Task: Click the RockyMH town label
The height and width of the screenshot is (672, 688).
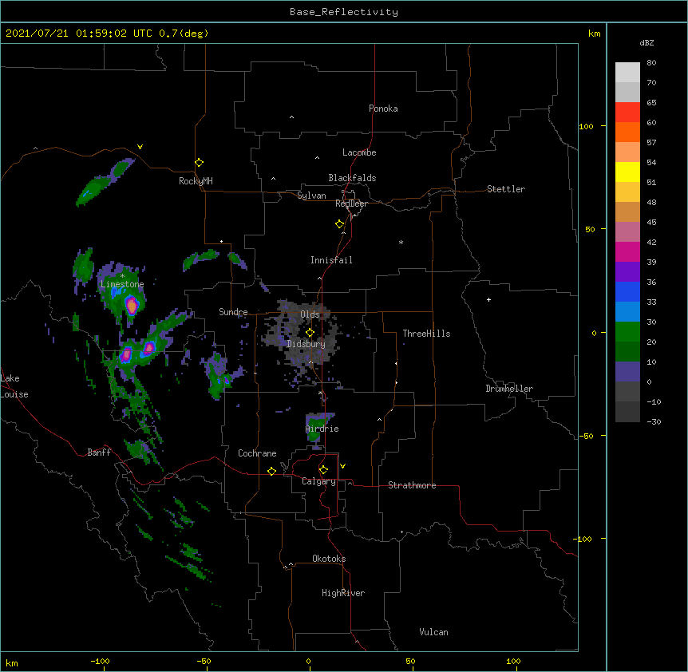Action: 196,181
